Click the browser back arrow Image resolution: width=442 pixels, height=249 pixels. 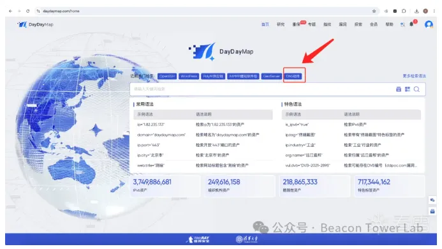coord(10,11)
